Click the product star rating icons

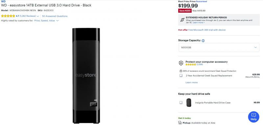click(8, 16)
